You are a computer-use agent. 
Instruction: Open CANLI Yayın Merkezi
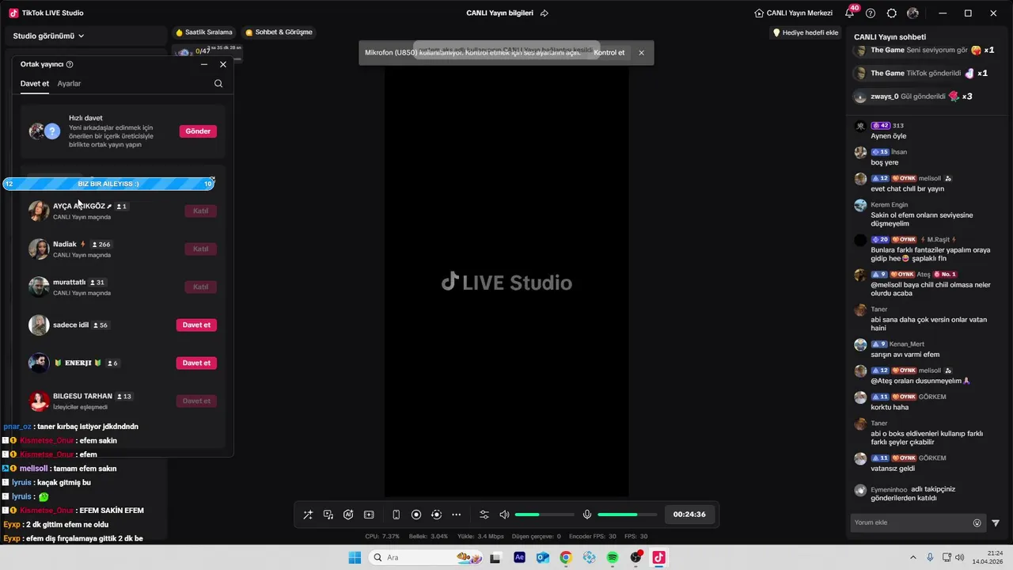coord(793,13)
